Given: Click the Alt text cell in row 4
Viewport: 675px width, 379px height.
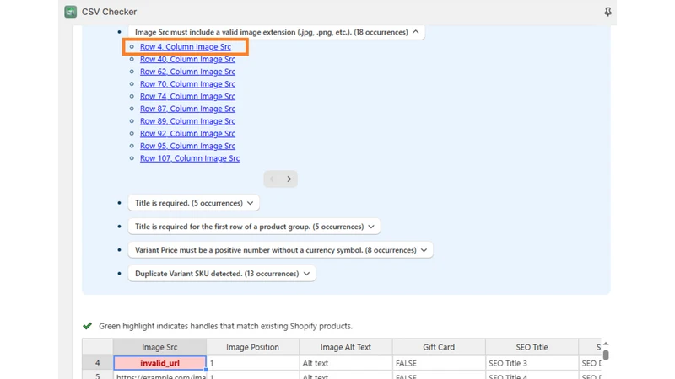Looking at the screenshot, I should click(346, 363).
